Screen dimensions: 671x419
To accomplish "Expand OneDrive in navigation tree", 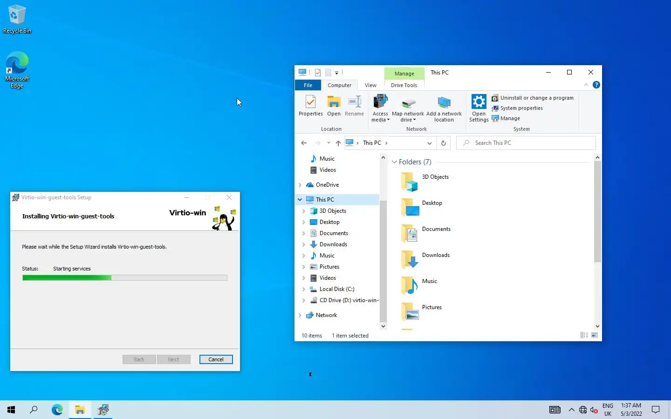I will pos(300,185).
